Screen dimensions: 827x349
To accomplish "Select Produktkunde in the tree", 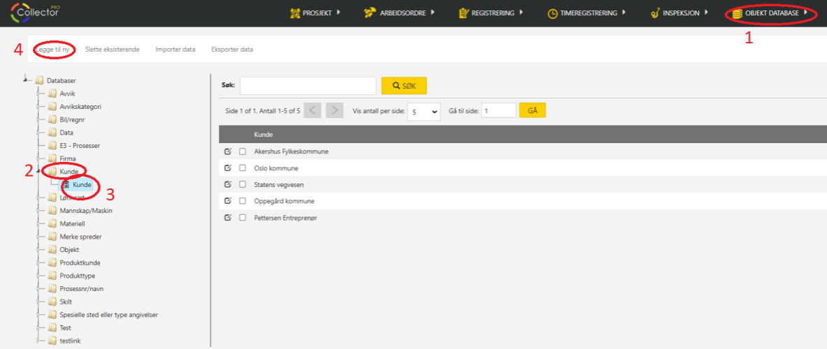I will pyautogui.click(x=80, y=262).
